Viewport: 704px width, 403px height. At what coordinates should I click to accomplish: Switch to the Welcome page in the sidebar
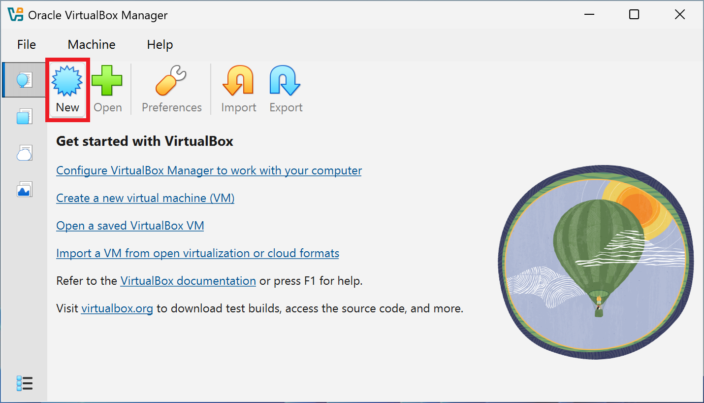[25, 79]
